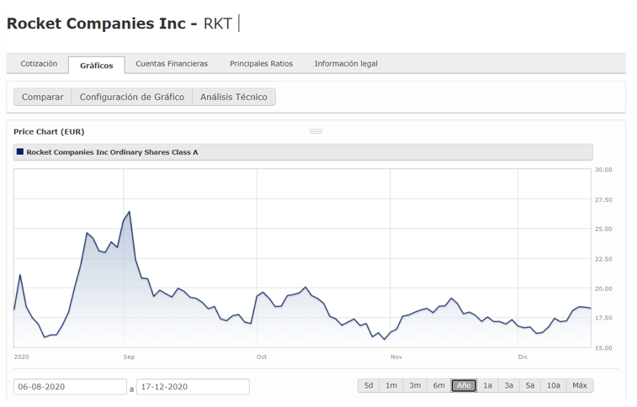Set chart range to 1m
The width and height of the screenshot is (637, 407).
[391, 386]
